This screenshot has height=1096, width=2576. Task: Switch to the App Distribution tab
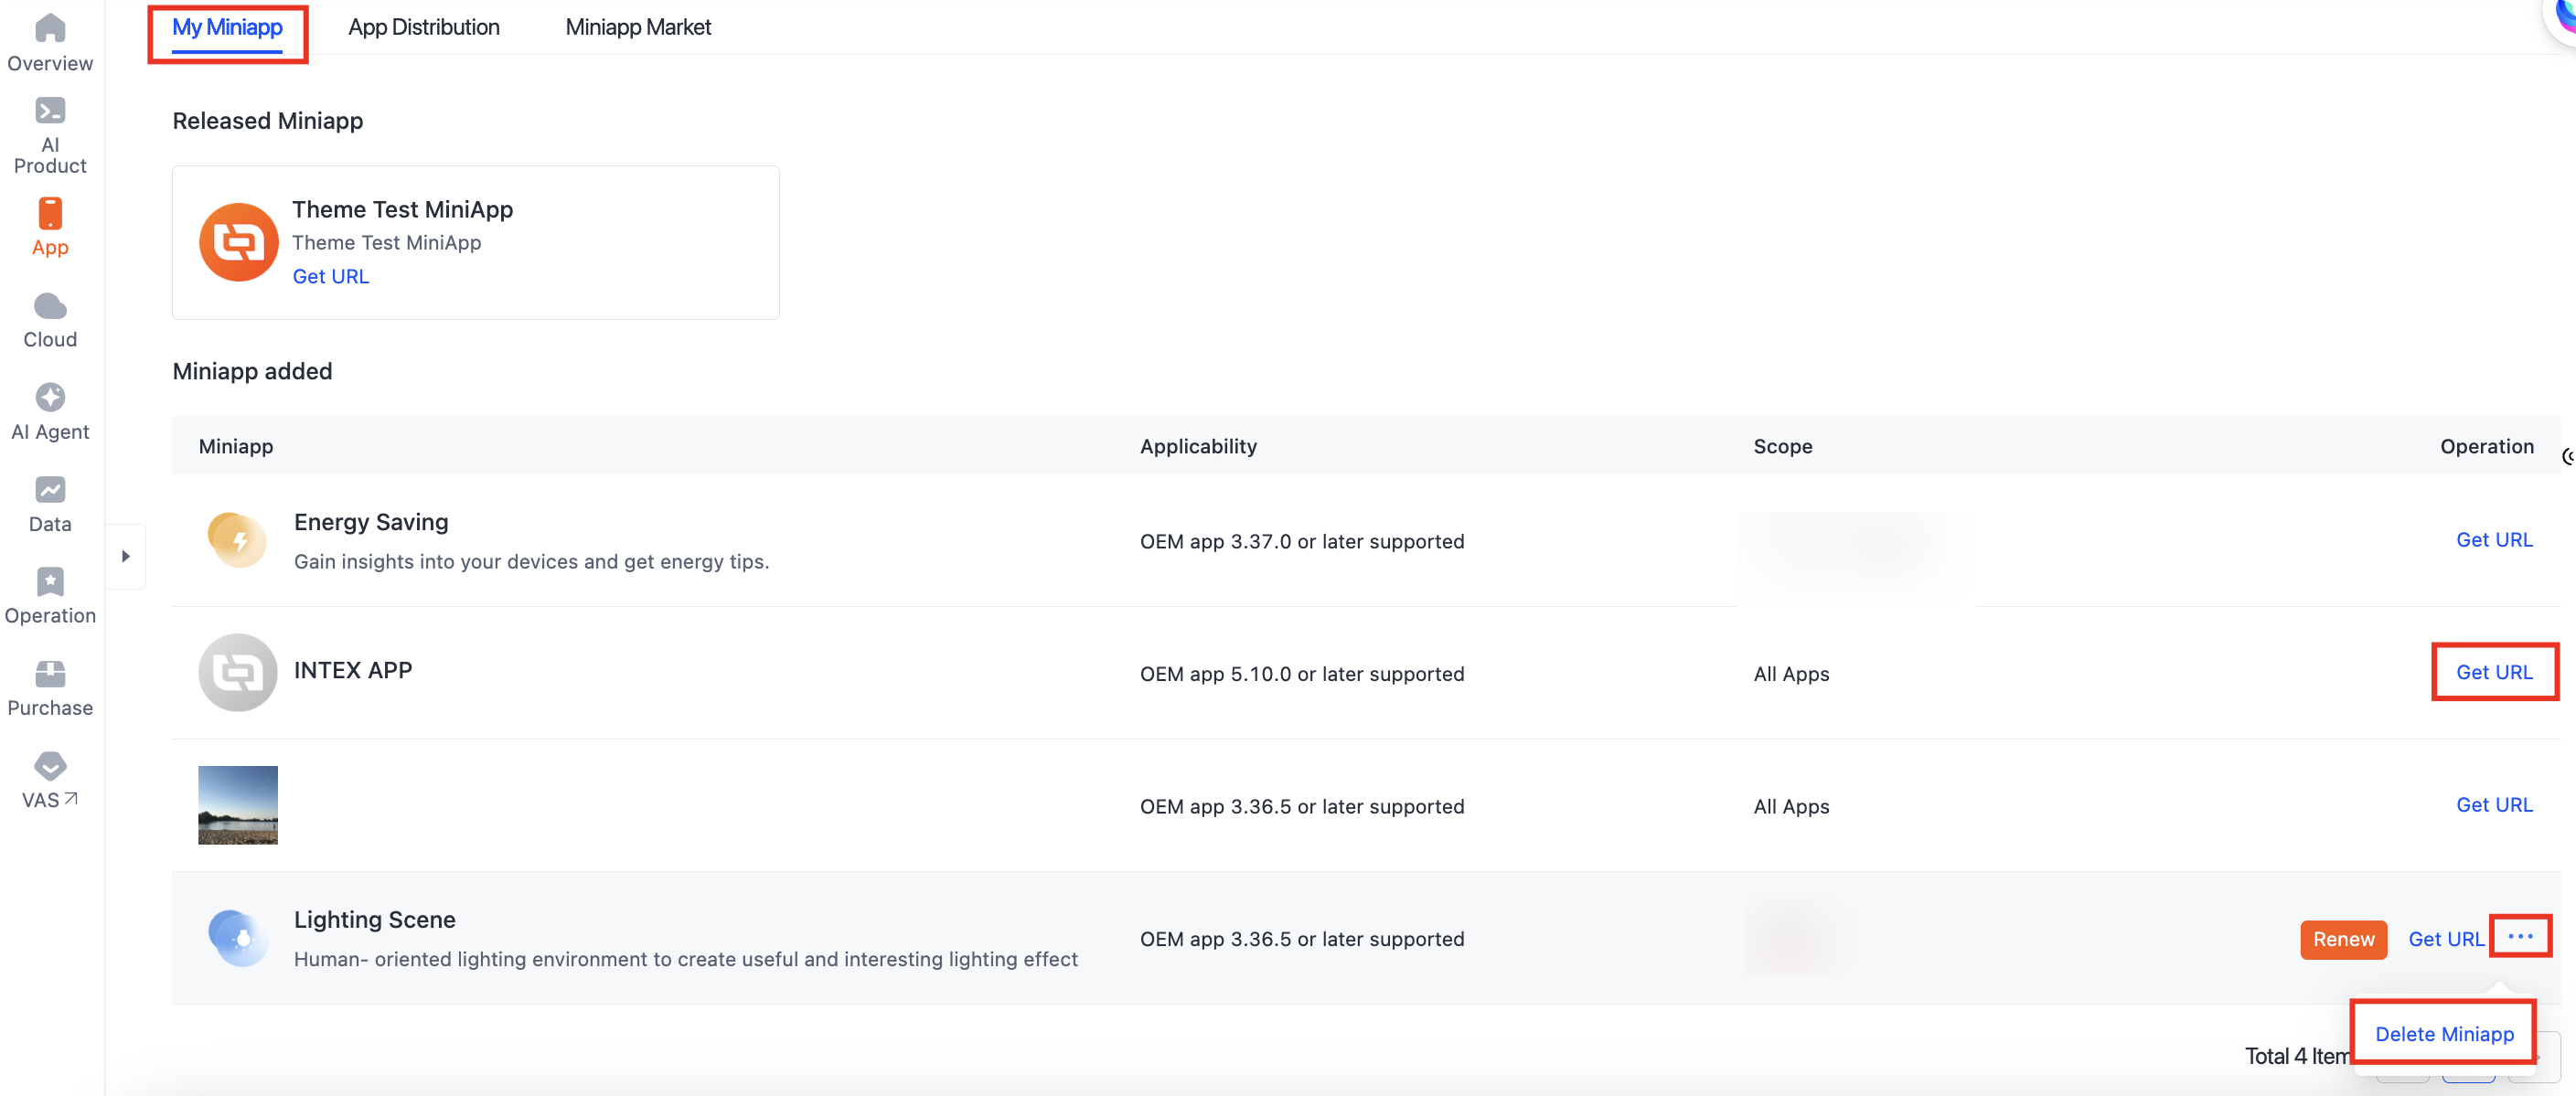(423, 27)
